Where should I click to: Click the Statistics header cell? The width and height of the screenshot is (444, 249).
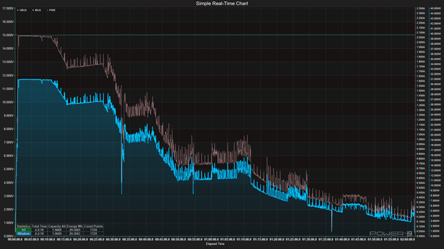pyautogui.click(x=24, y=226)
